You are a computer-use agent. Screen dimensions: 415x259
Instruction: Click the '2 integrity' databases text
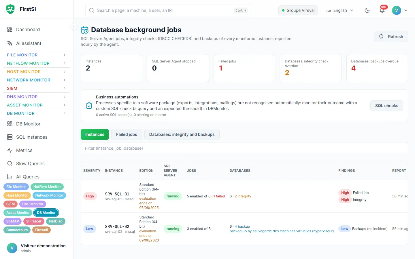(x=243, y=196)
